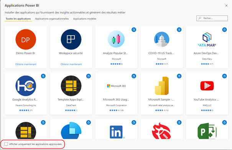
Task: Click the Rechercher search field
Action: (x=212, y=18)
